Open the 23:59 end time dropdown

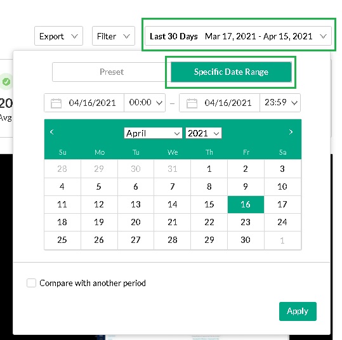[x=280, y=103]
